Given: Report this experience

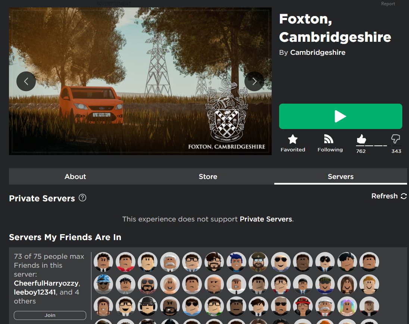Looking at the screenshot, I should (x=388, y=4).
